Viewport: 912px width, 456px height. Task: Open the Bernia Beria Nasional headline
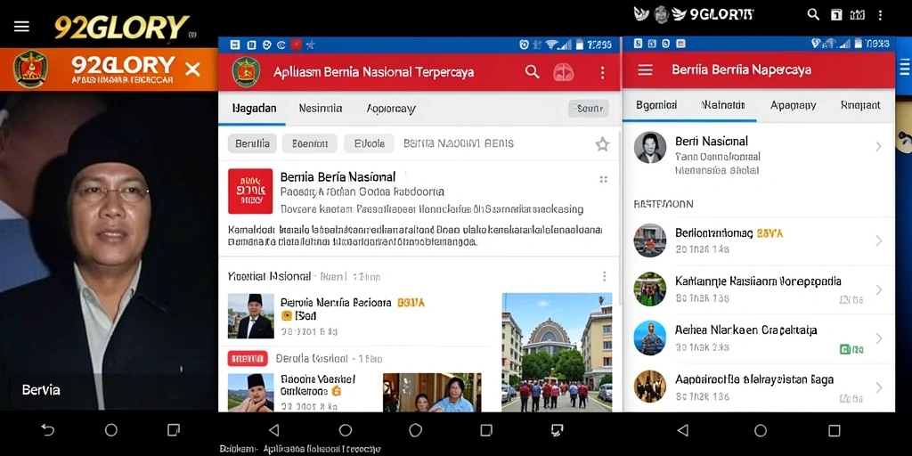(338, 176)
